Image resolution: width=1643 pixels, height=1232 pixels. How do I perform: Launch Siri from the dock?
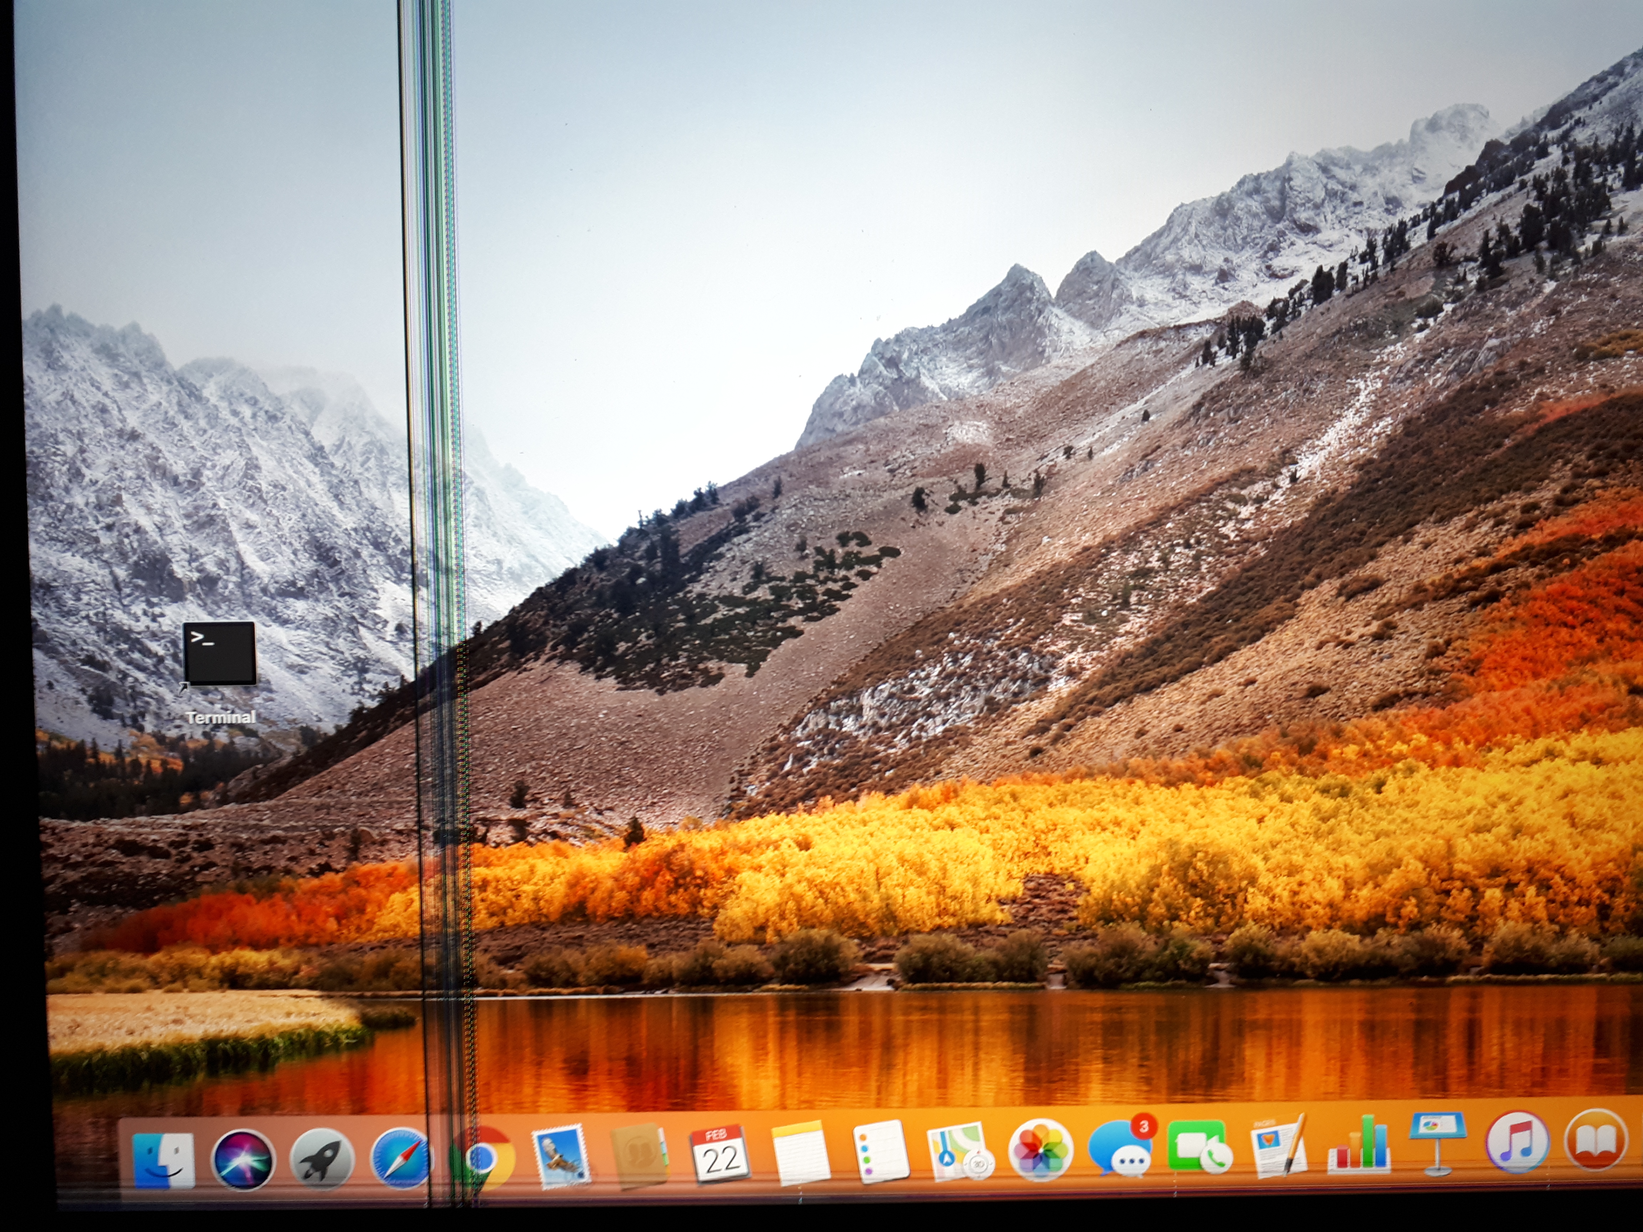tap(242, 1160)
